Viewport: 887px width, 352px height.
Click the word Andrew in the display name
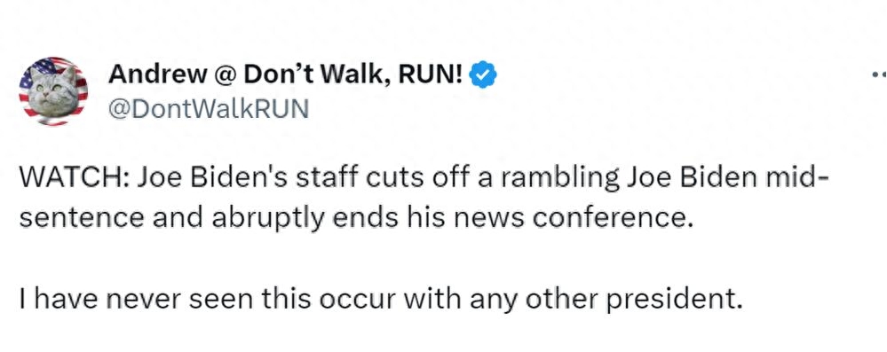point(158,75)
